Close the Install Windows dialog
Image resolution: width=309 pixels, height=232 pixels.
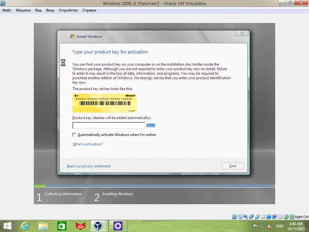pos(242,33)
